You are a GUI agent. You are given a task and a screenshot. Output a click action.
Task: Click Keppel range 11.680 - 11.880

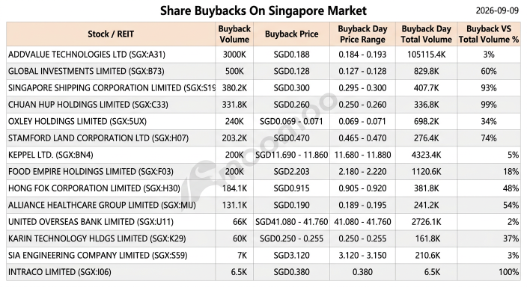(362, 155)
